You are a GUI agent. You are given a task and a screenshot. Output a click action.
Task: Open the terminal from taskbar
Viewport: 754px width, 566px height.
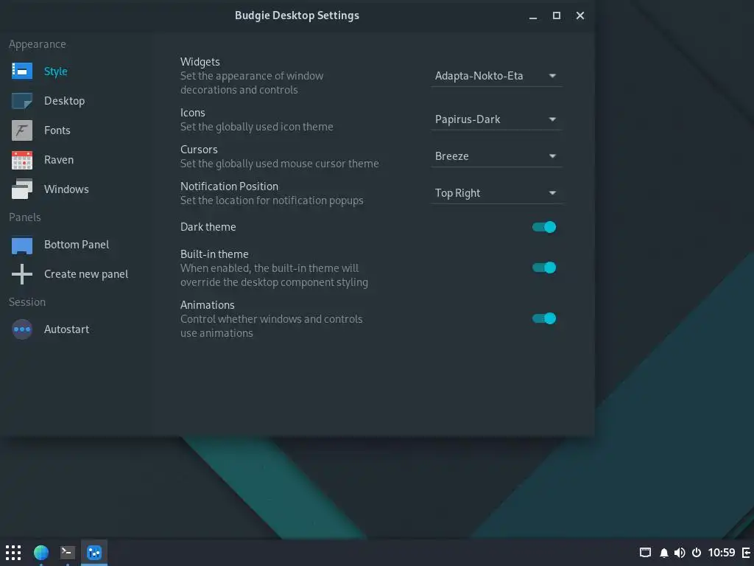click(67, 553)
